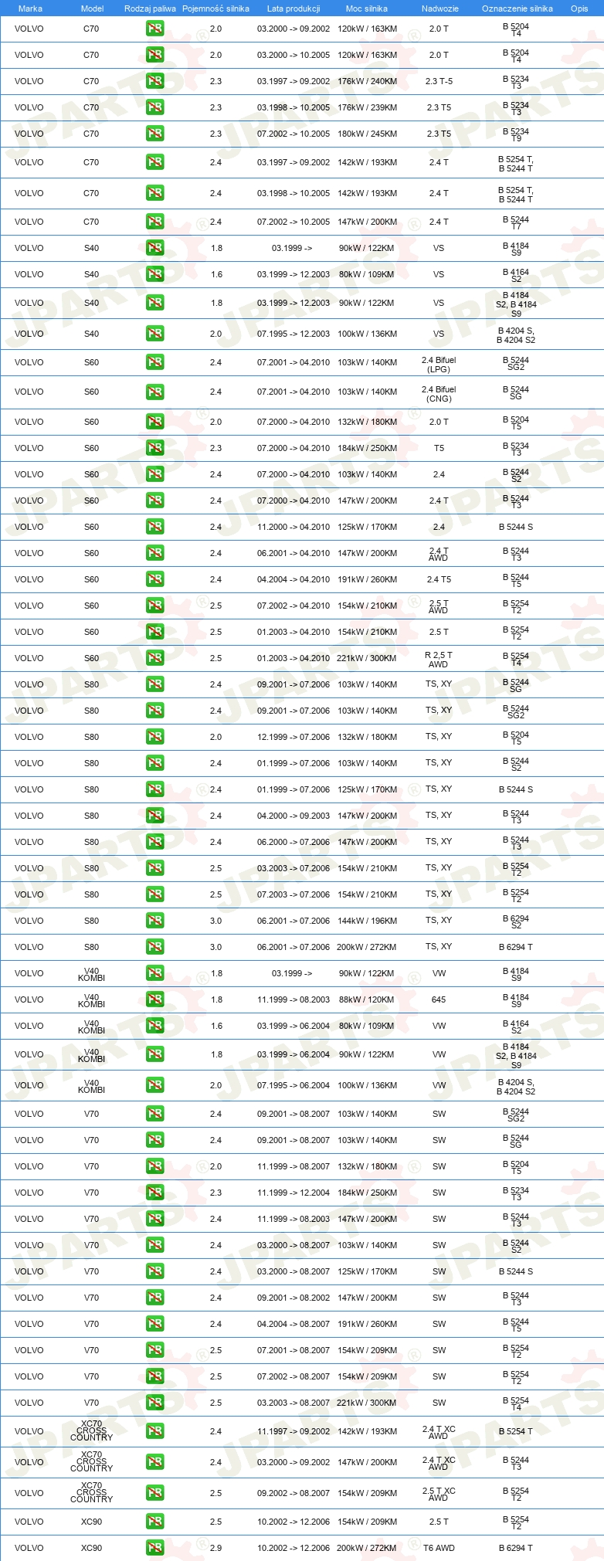Select the 2.4 Bifuel (LPG) cell

(439, 365)
